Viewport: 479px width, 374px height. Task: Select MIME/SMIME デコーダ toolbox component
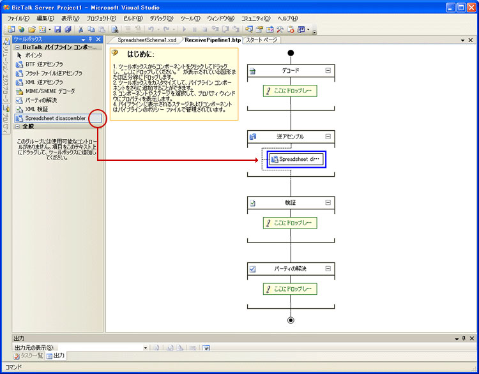pyautogui.click(x=57, y=91)
